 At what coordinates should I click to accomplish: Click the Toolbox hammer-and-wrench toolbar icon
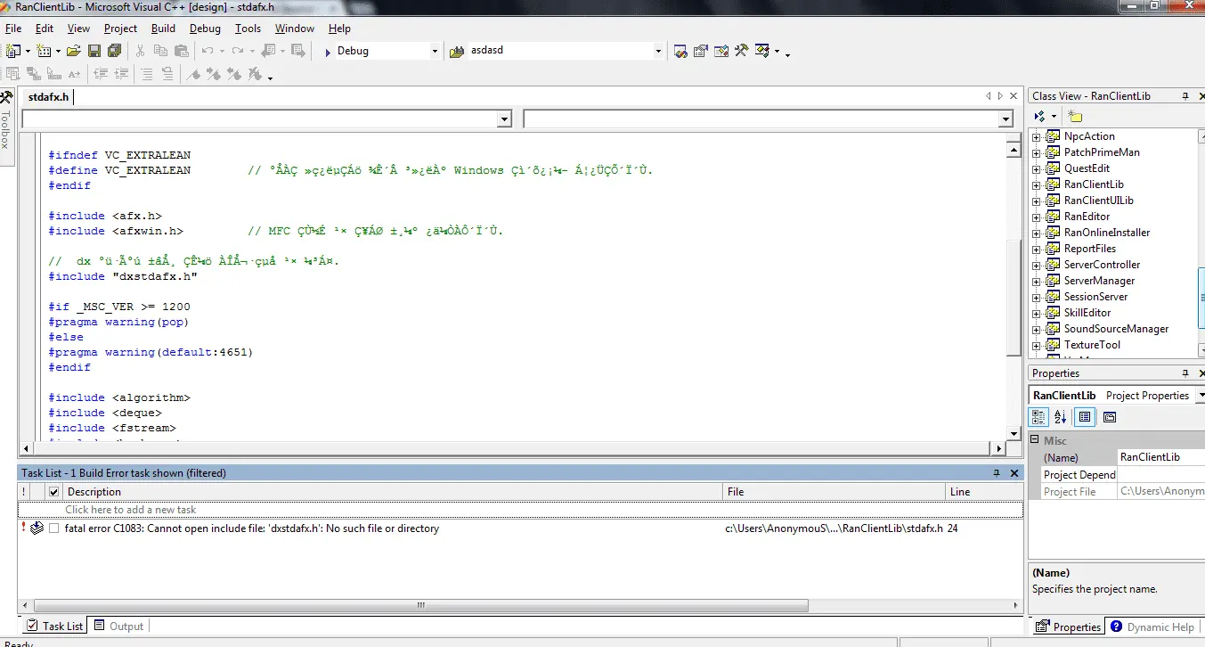742,51
